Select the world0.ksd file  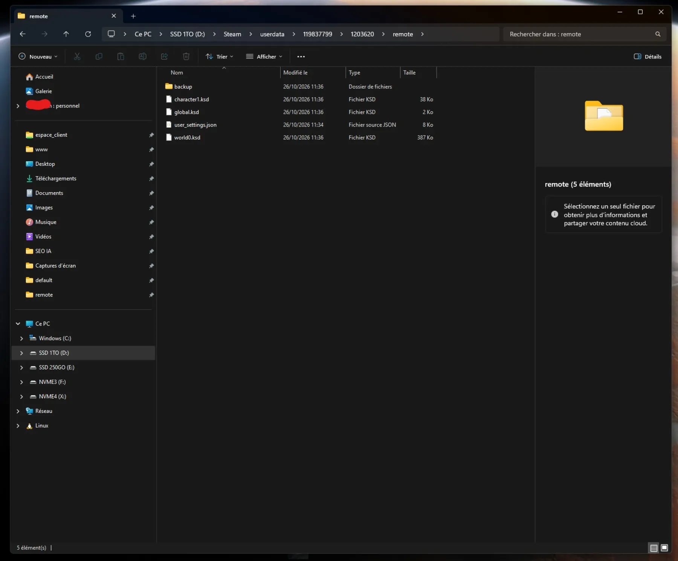(187, 138)
